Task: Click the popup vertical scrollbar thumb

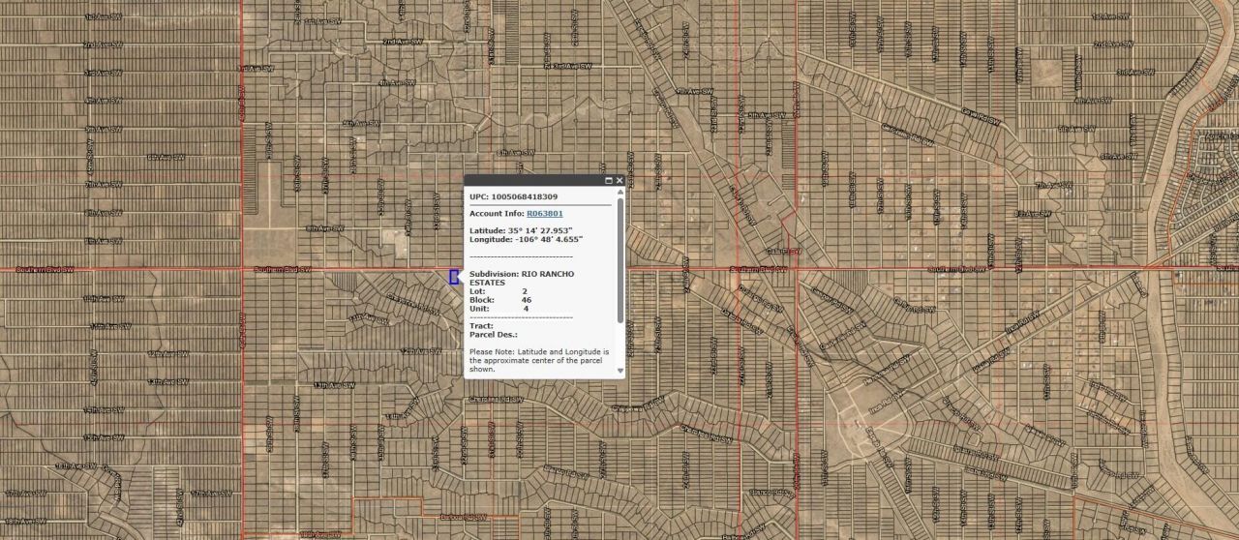Action: pos(620,261)
